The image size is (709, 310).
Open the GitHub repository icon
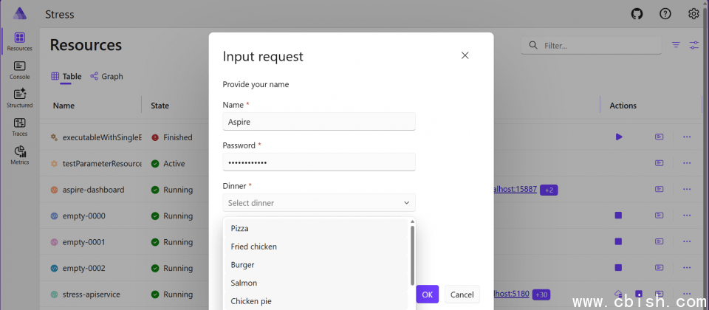[x=637, y=14]
